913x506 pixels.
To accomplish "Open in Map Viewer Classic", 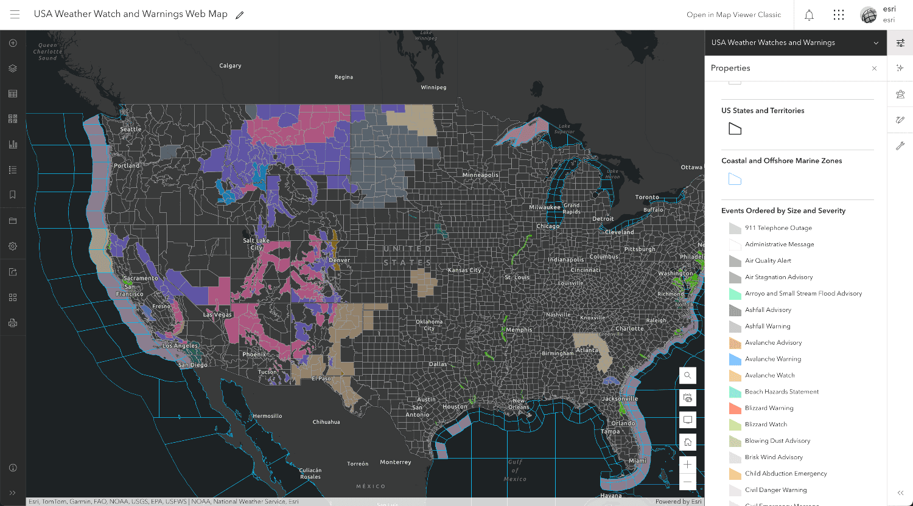I will coord(734,15).
